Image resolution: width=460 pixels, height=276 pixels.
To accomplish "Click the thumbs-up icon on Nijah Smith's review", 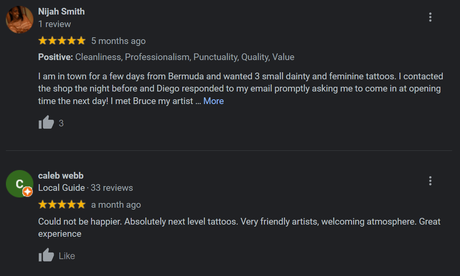I will coord(46,123).
